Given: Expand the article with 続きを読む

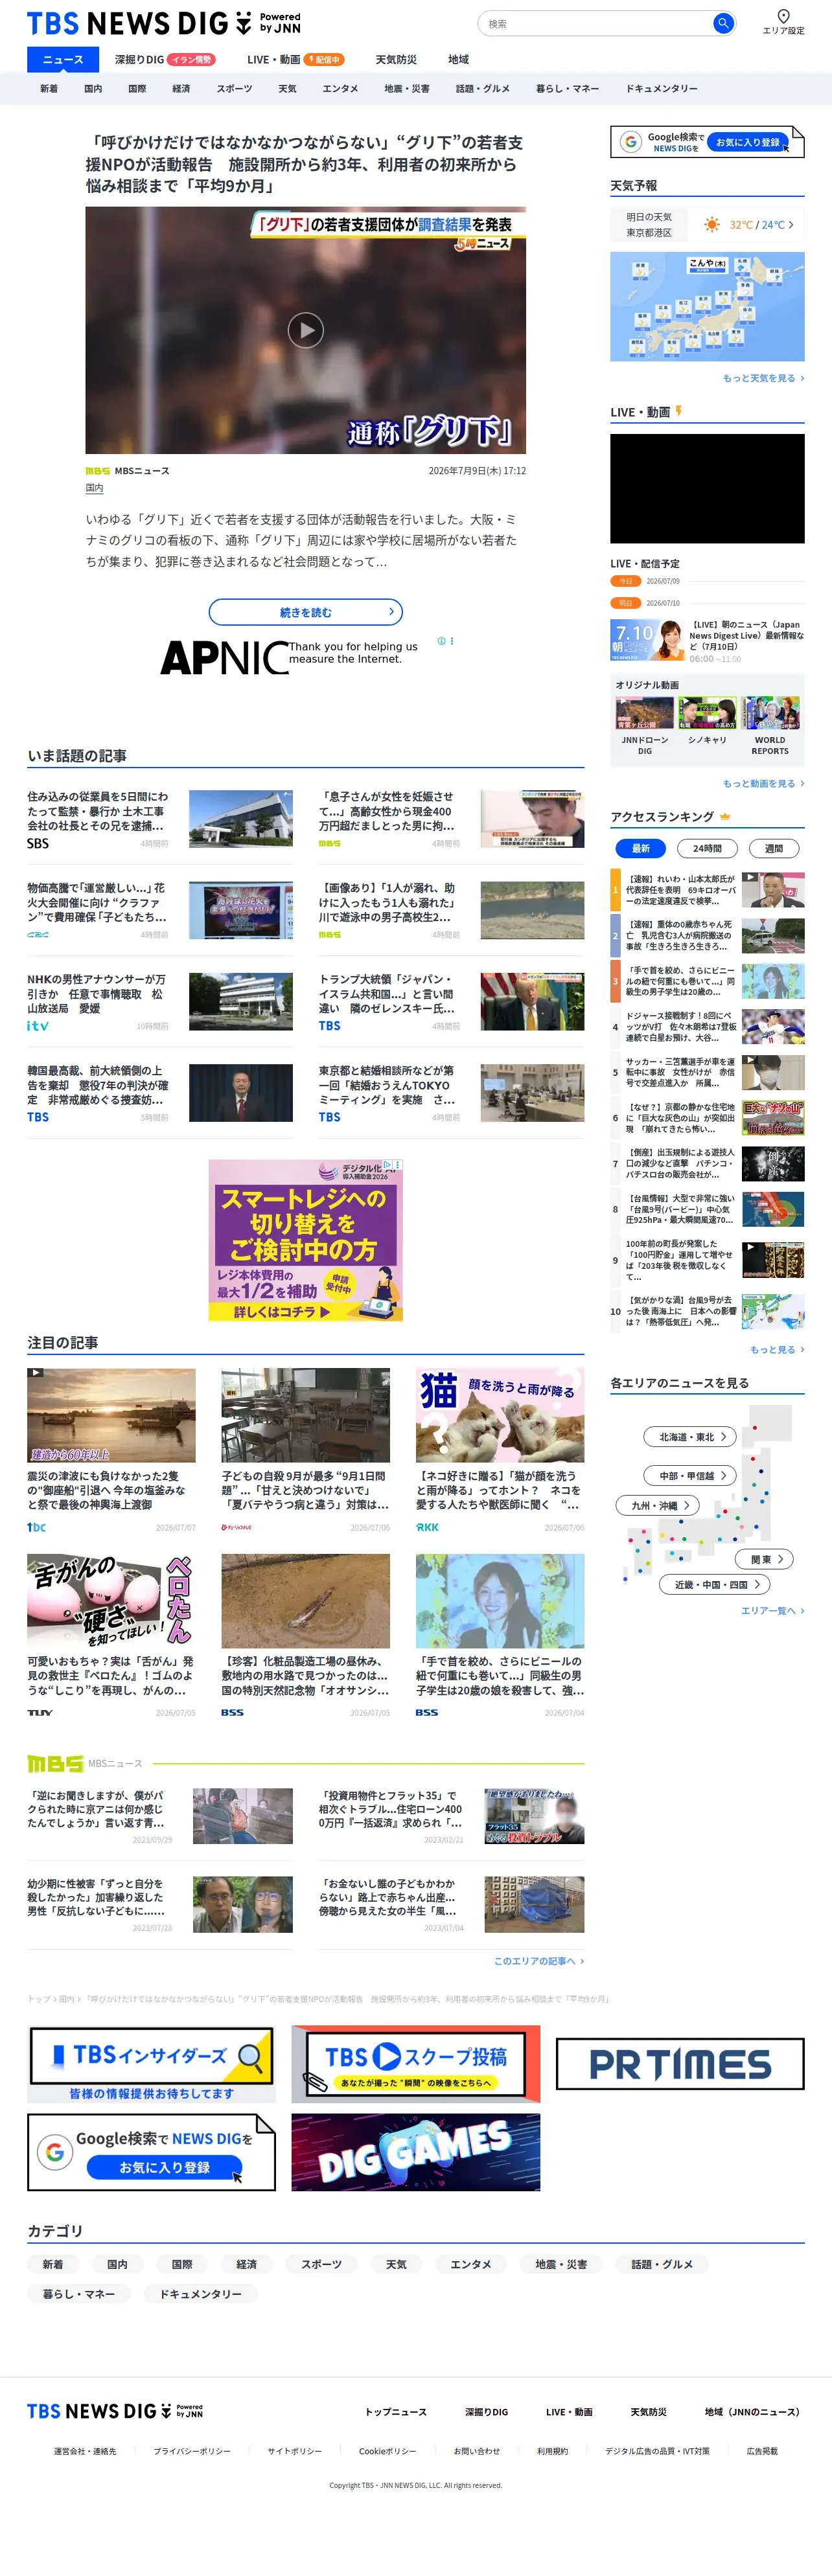Looking at the screenshot, I should point(306,612).
